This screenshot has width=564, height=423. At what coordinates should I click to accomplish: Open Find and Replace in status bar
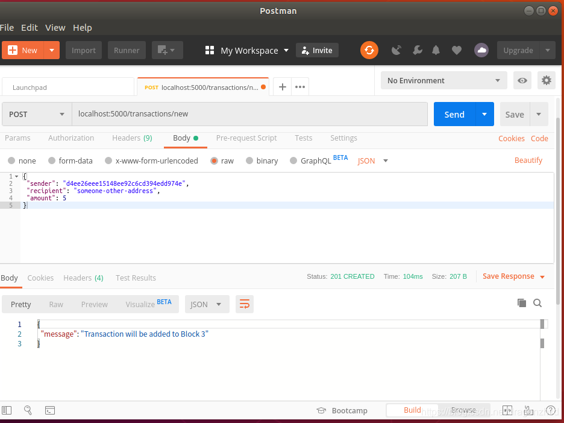coord(28,410)
